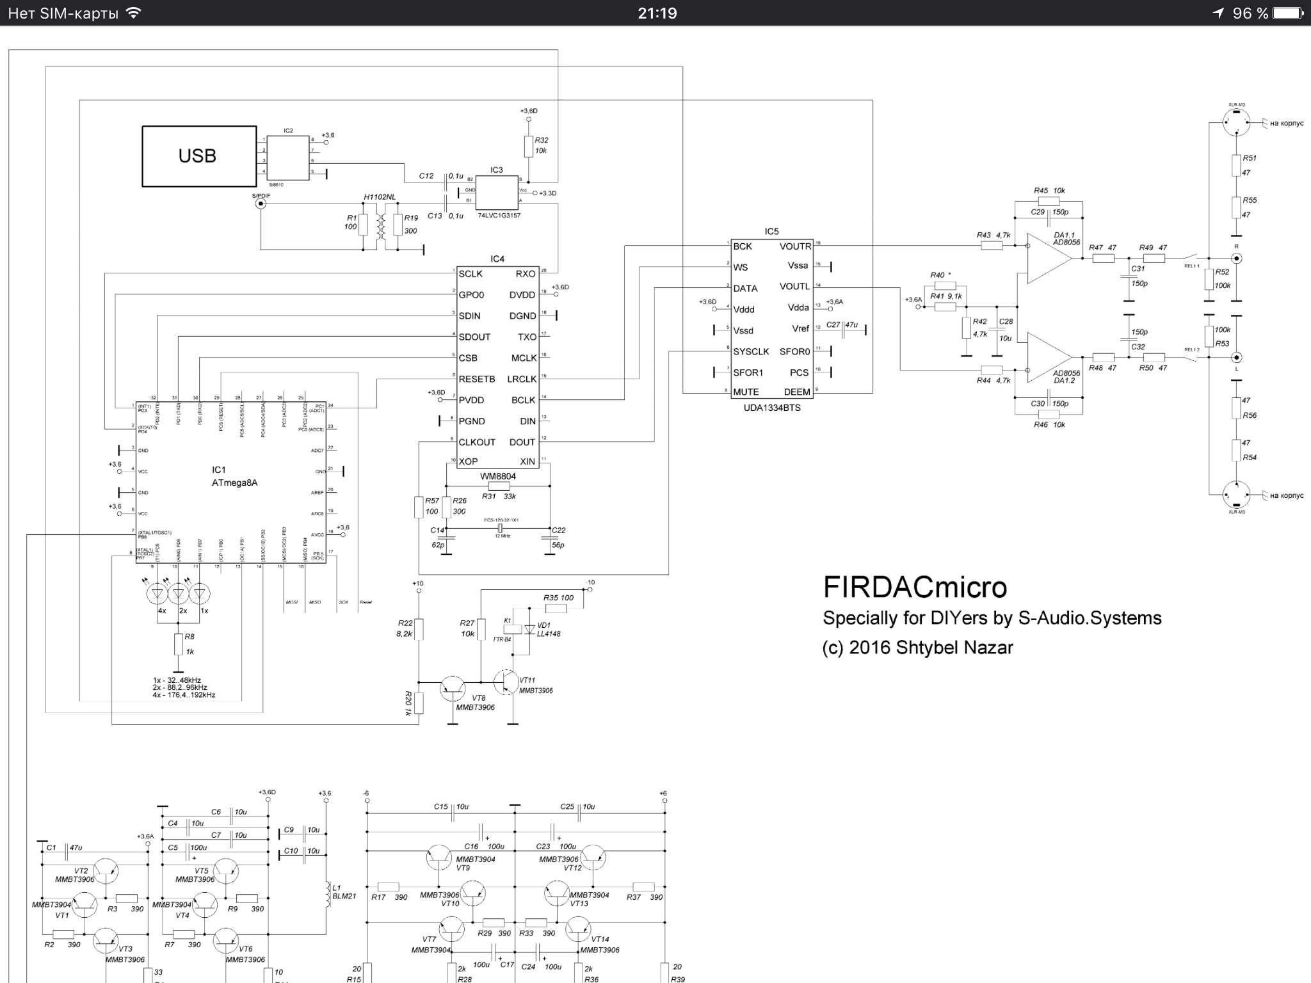Viewport: 1311px width, 983px height.
Task: Tap the 21:19 status bar clock
Action: 657,13
